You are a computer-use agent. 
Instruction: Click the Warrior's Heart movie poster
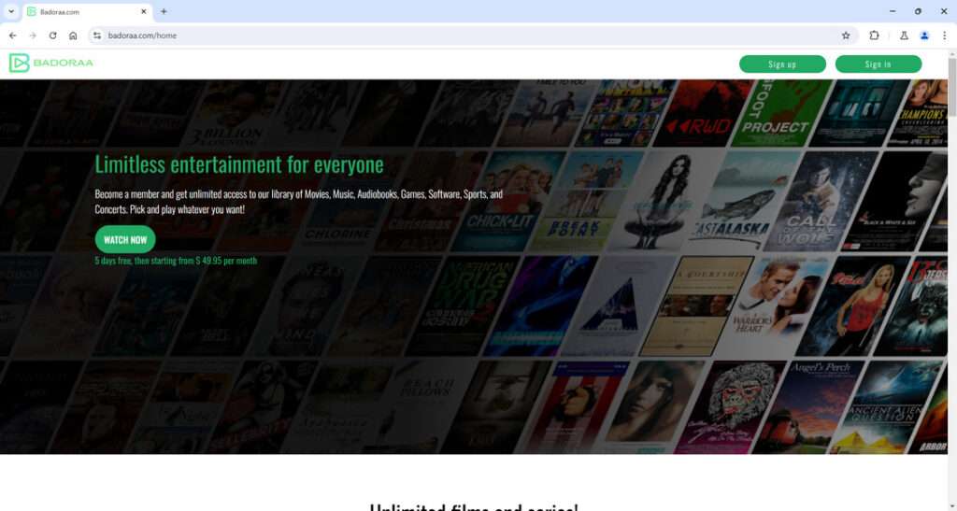[774, 306]
